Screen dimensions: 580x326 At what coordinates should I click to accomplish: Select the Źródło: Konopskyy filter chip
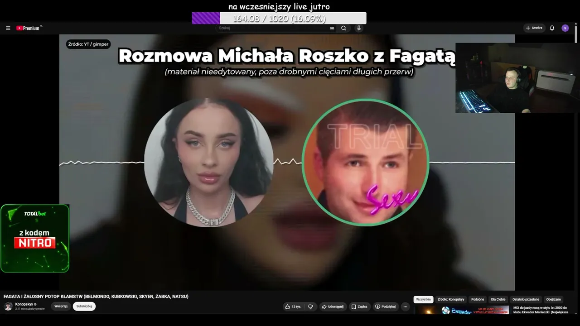pyautogui.click(x=451, y=299)
